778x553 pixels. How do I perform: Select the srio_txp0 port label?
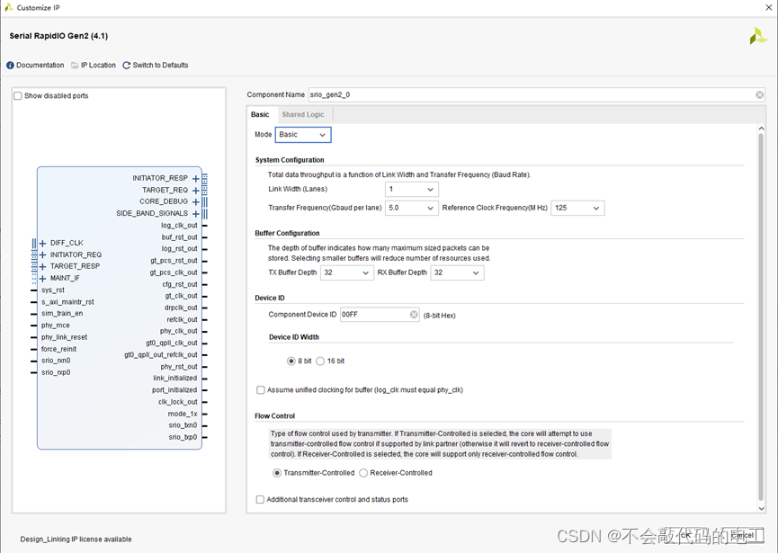pyautogui.click(x=183, y=437)
